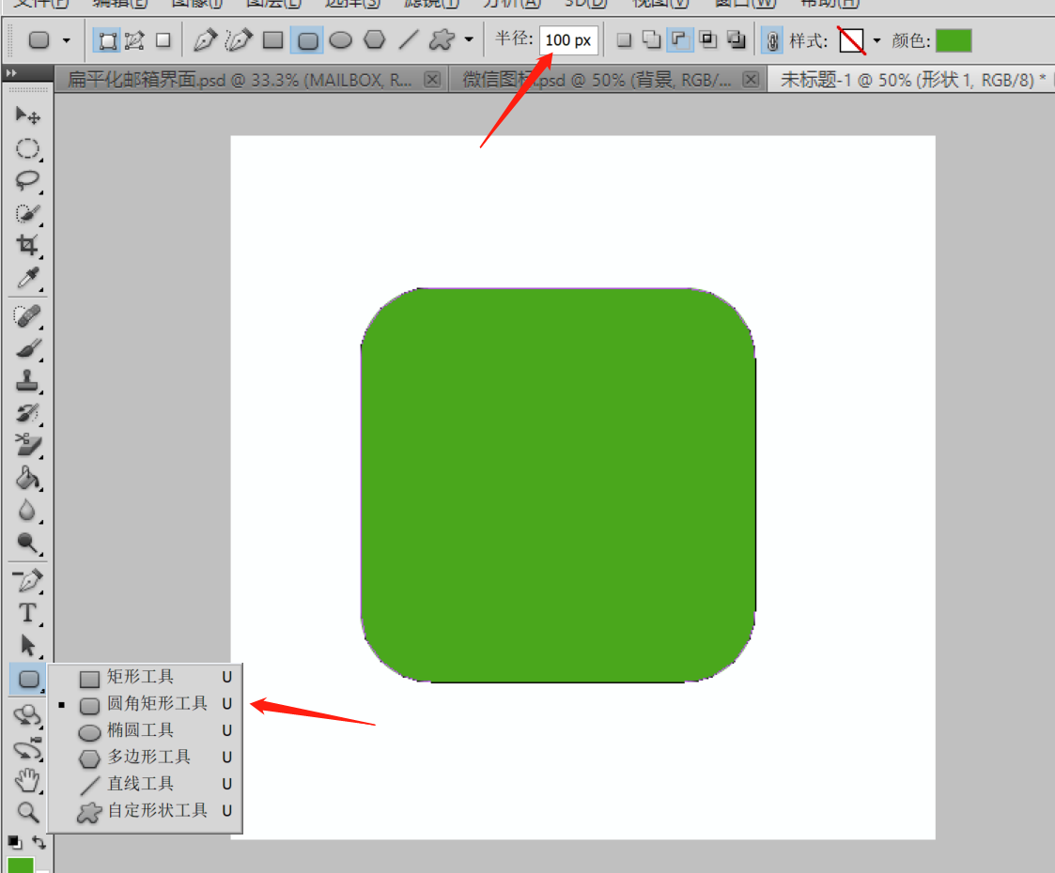Set path operation to subtract from shape area
Image resolution: width=1055 pixels, height=873 pixels.
[679, 40]
